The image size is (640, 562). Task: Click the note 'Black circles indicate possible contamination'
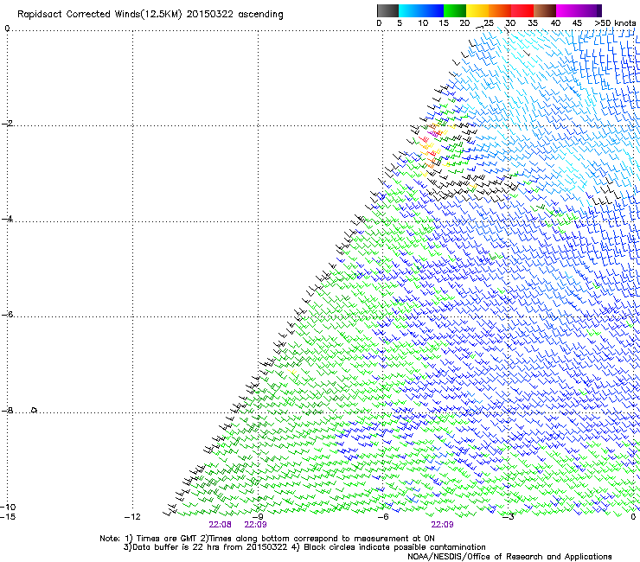394,547
